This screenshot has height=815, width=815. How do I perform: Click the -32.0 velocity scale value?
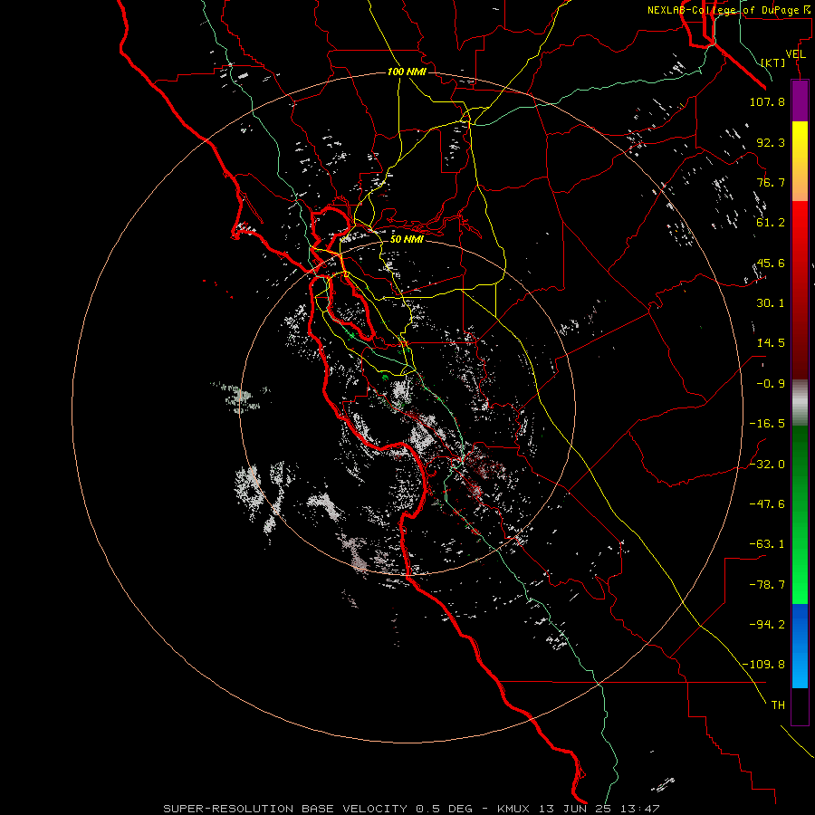click(x=767, y=465)
